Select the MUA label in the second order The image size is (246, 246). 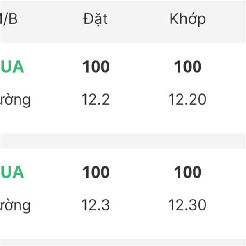(12, 173)
